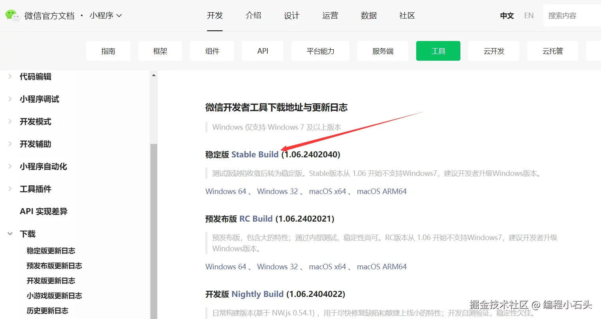The width and height of the screenshot is (601, 319).
Task: Click the RC version number 1.06.2402021
Action: tap(305, 218)
